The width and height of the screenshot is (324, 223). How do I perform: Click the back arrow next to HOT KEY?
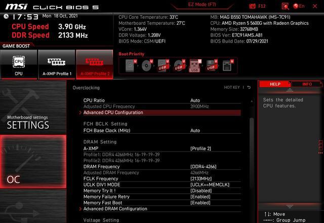[249, 88]
